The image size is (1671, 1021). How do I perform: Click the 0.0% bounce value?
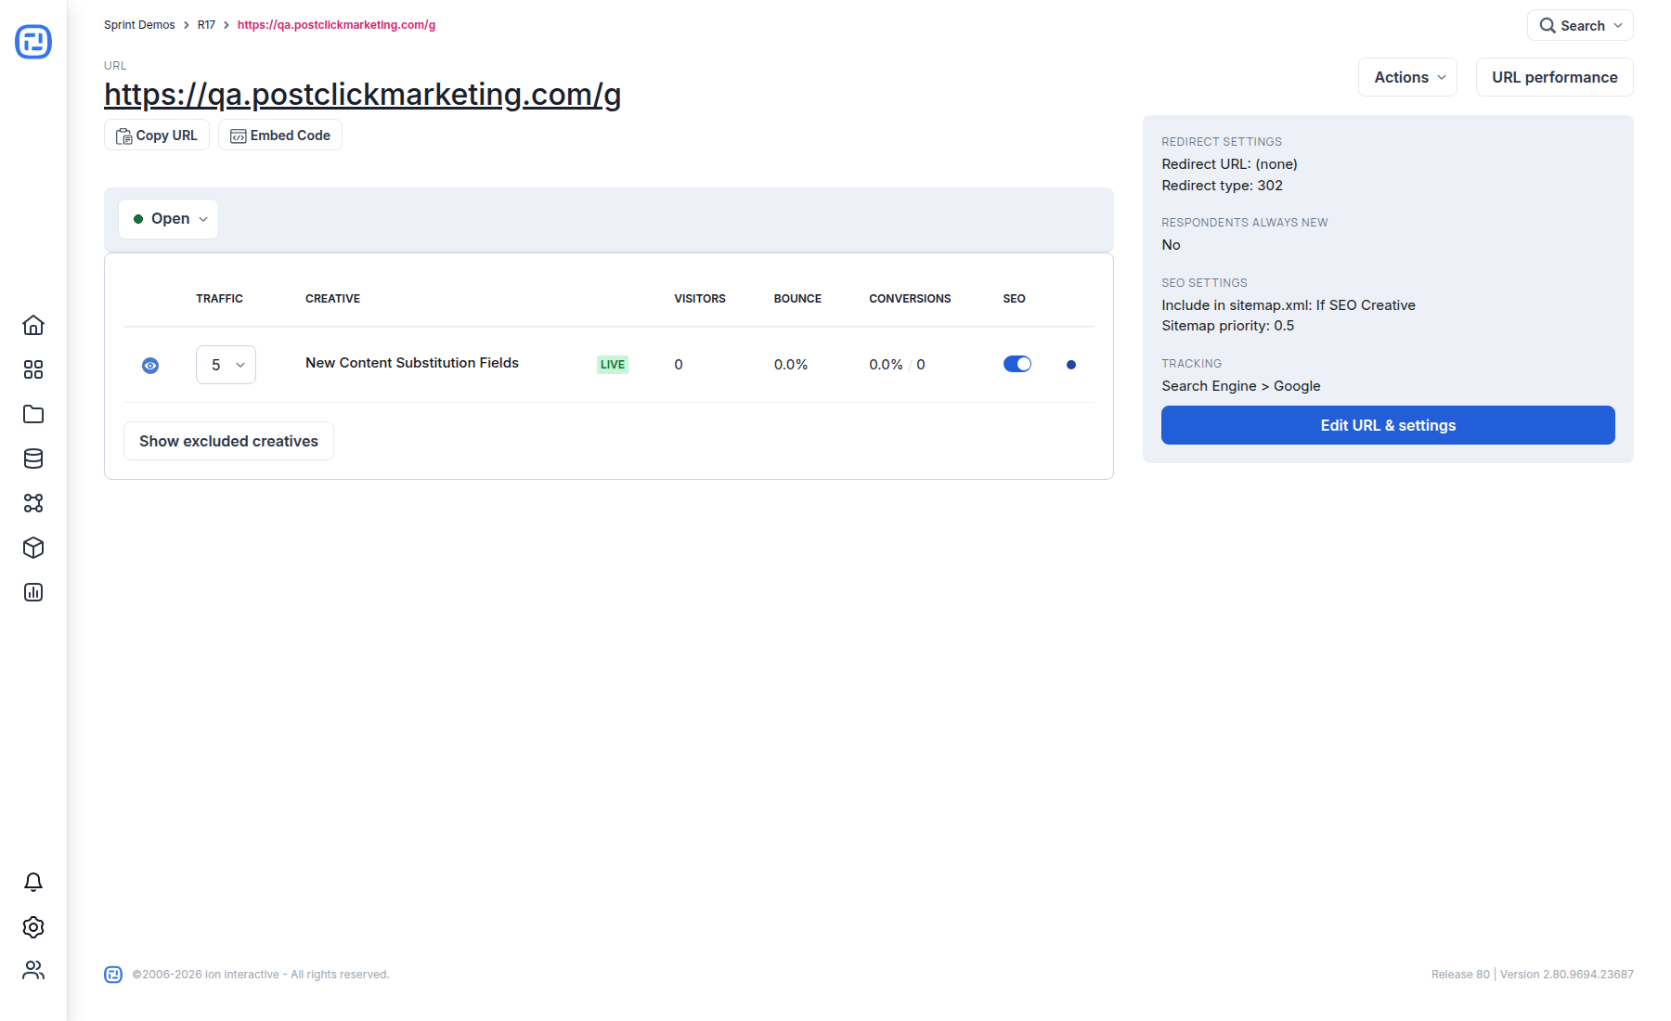click(791, 365)
